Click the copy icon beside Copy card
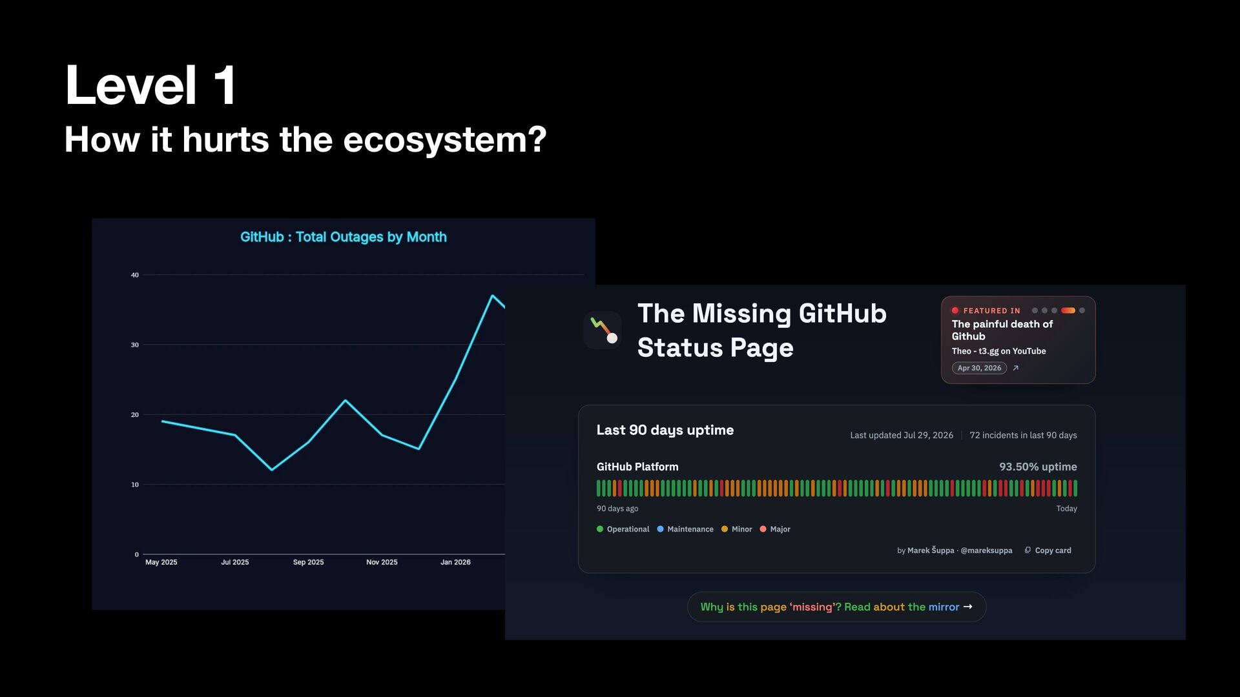Viewport: 1240px width, 697px height. [1028, 551]
